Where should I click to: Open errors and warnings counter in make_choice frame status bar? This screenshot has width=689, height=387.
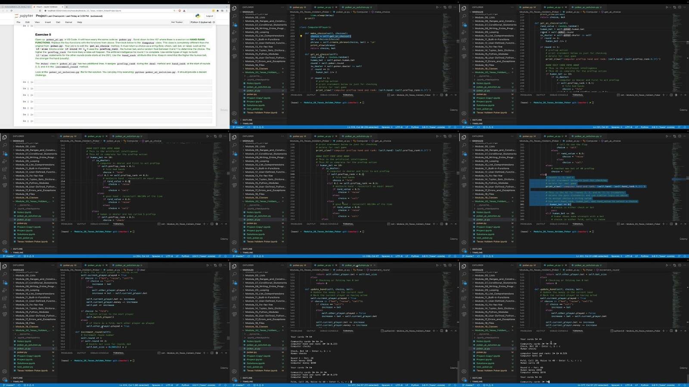tap(259, 127)
